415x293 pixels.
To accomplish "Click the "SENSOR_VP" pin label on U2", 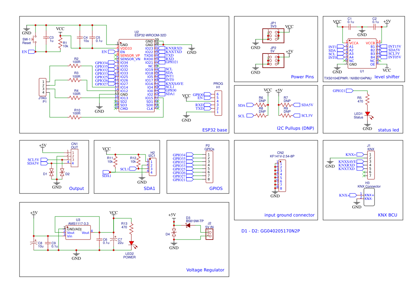I will (130, 56).
